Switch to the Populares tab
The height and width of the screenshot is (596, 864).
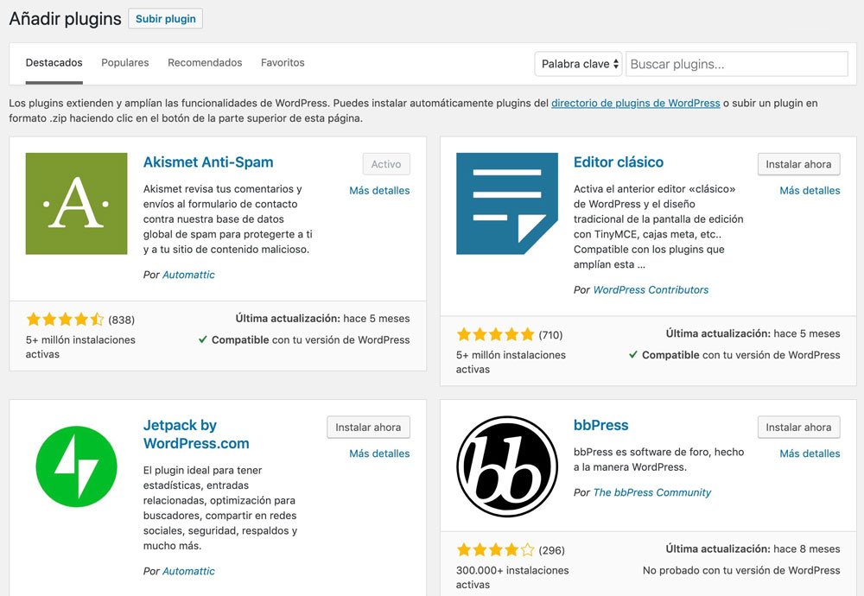click(125, 63)
